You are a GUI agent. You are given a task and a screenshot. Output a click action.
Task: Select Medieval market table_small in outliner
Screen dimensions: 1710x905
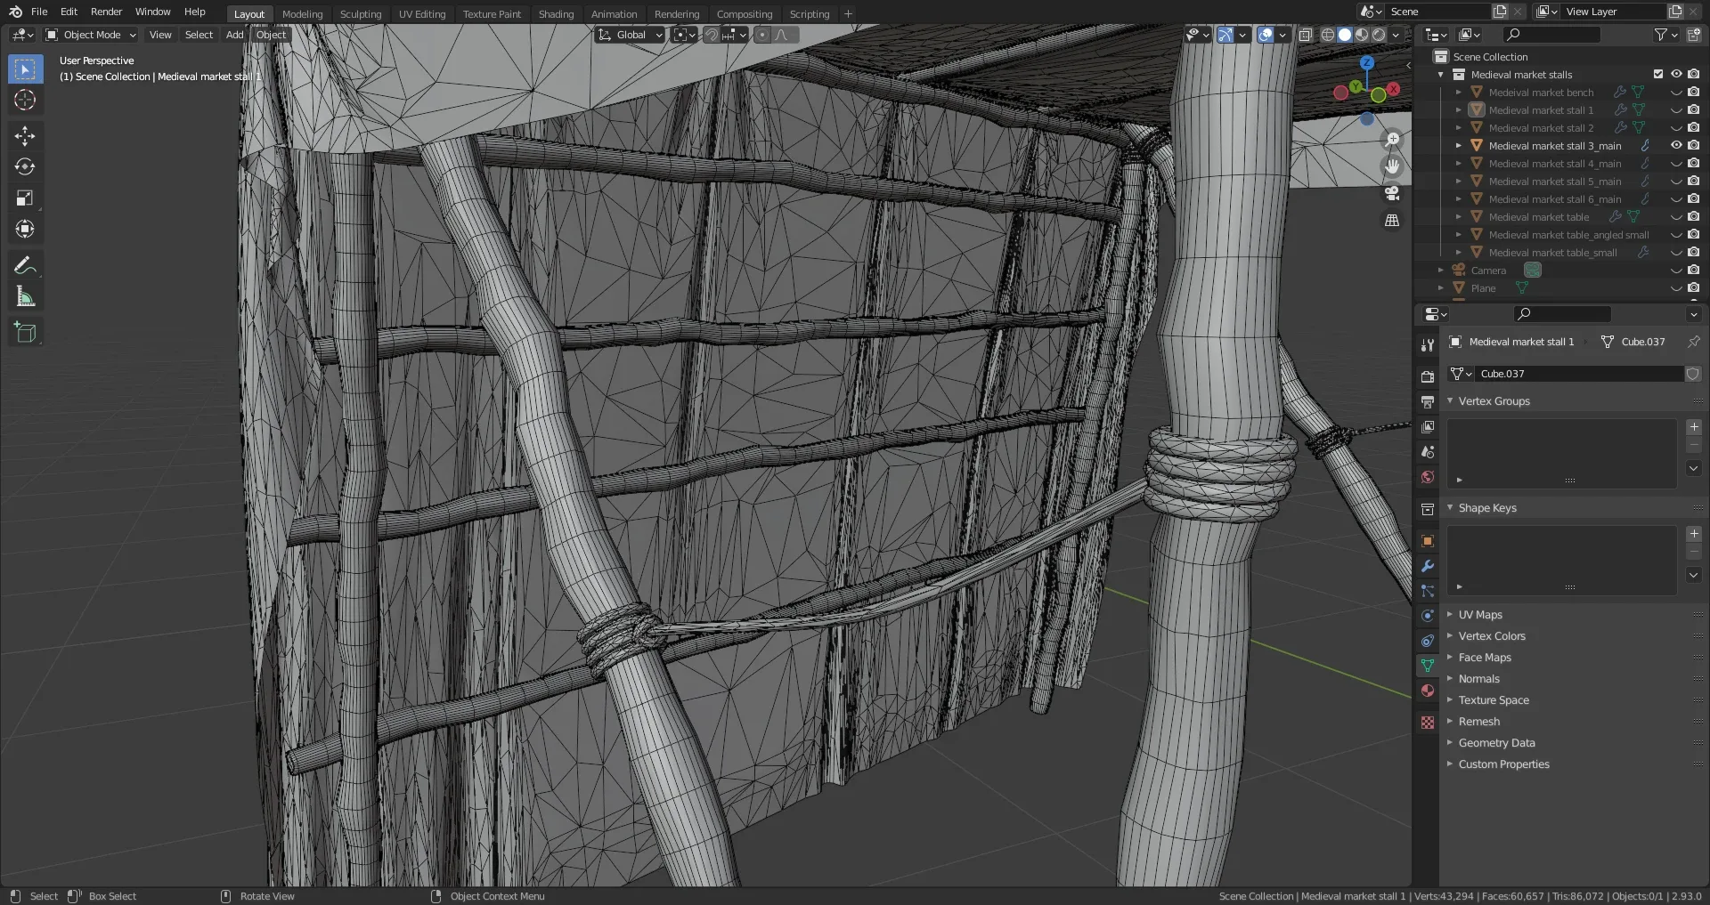[x=1552, y=253]
